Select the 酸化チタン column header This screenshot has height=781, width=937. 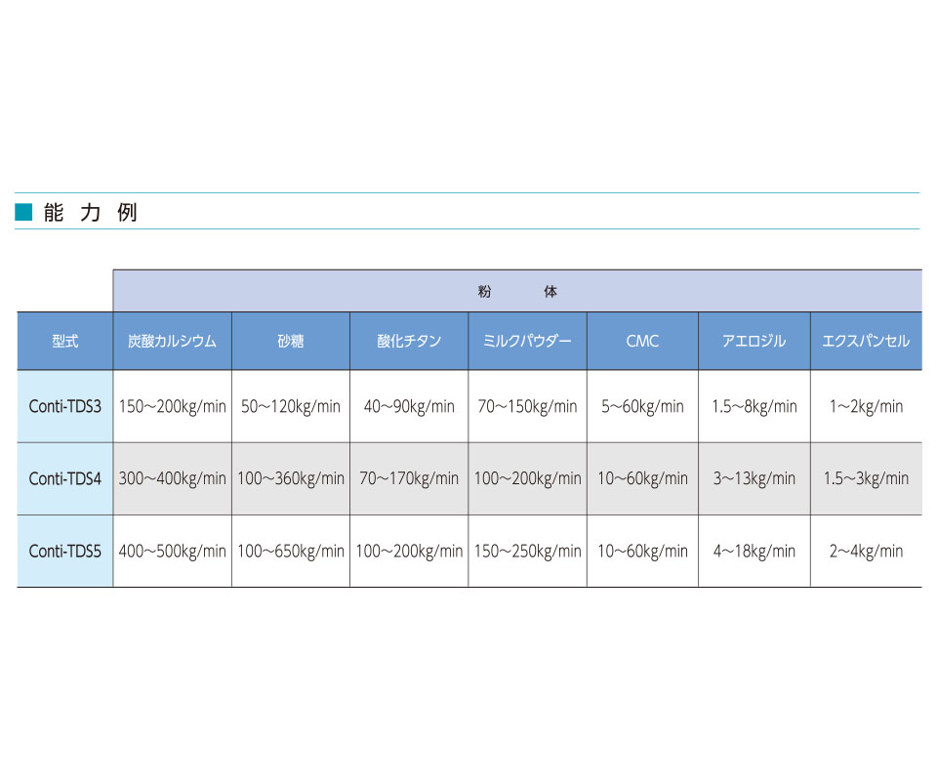(x=409, y=342)
